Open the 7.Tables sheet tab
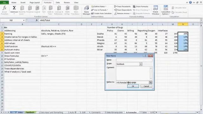Screen dimensions: 203x114 click(143, 112)
